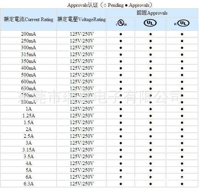
Task: Click the plain UL logo in header
Action: 150,23
